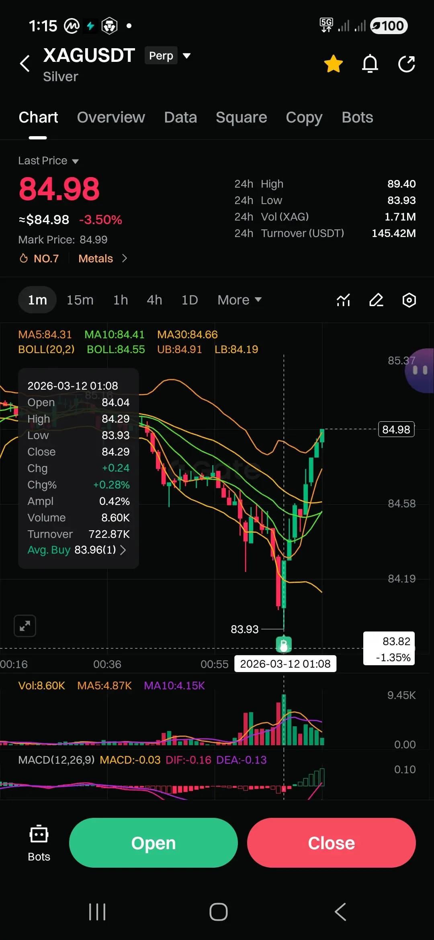Tap the DEA:-0.13 MACD value

242,760
